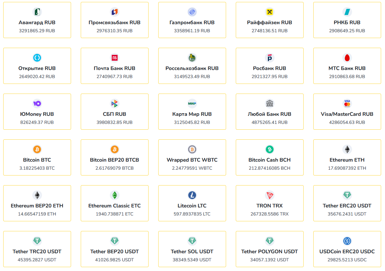Click the Wrapped BTC WBTC card
The image size is (385, 271).
click(x=192, y=157)
